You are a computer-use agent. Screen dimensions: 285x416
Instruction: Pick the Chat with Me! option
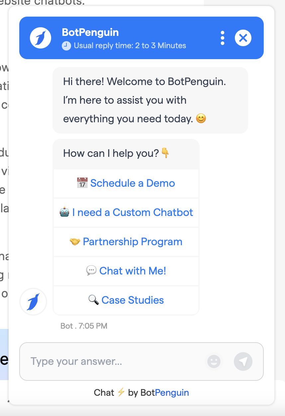(x=132, y=271)
